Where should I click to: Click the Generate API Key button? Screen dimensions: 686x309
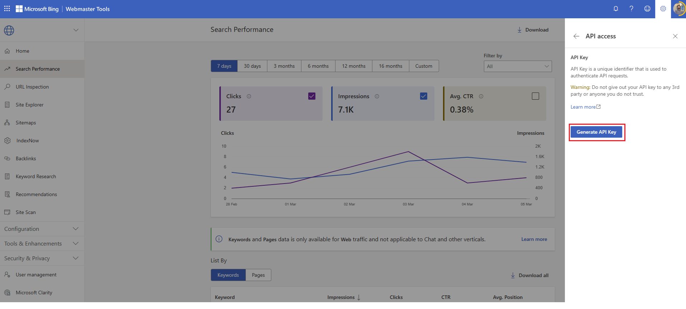(x=596, y=132)
